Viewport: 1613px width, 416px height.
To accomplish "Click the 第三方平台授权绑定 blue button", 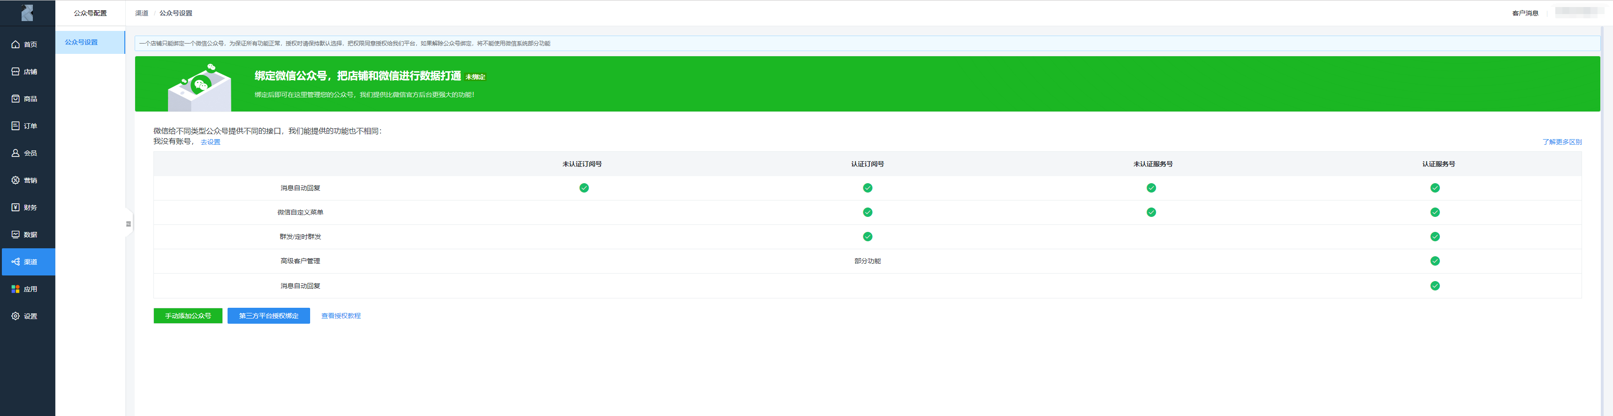I will click(x=269, y=316).
